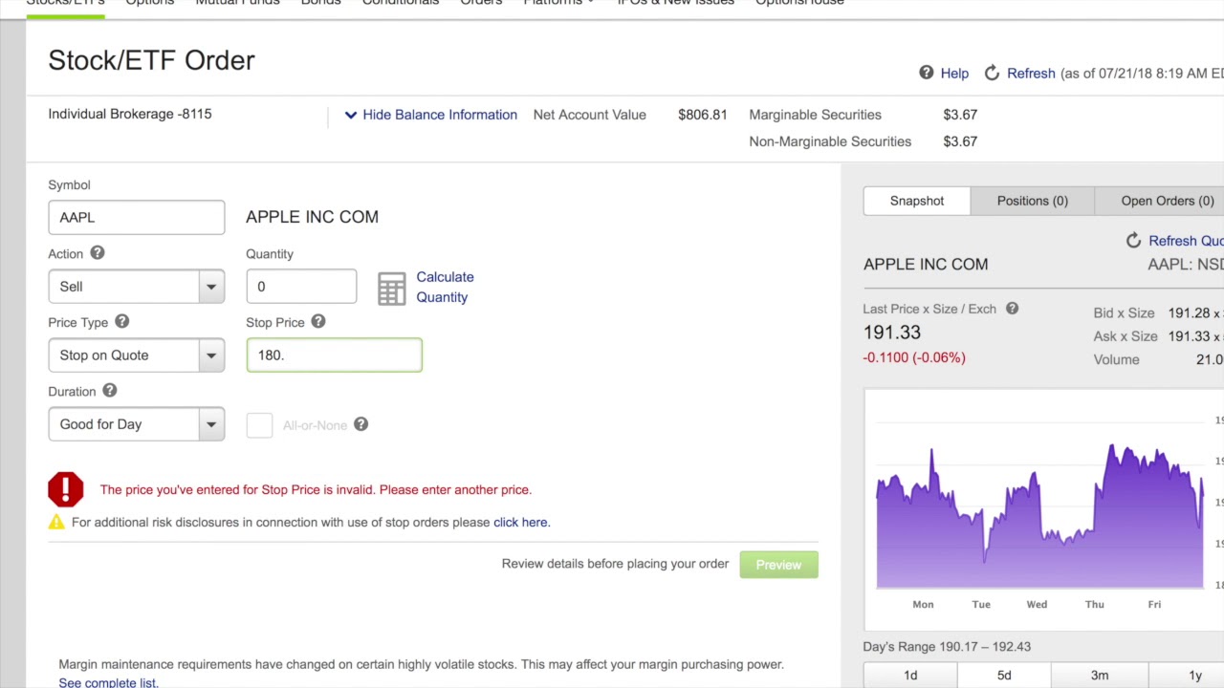This screenshot has width=1224, height=688.
Task: Click the Symbol input field with AAPL
Action: click(137, 218)
